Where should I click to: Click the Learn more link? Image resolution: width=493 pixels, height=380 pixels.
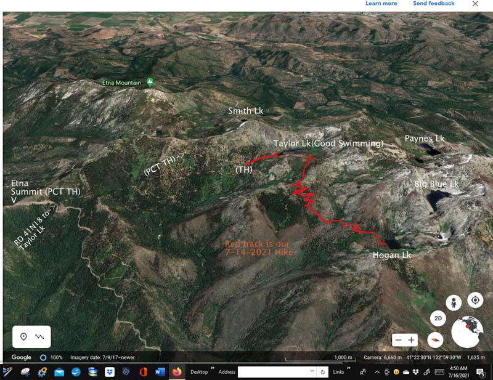click(381, 4)
